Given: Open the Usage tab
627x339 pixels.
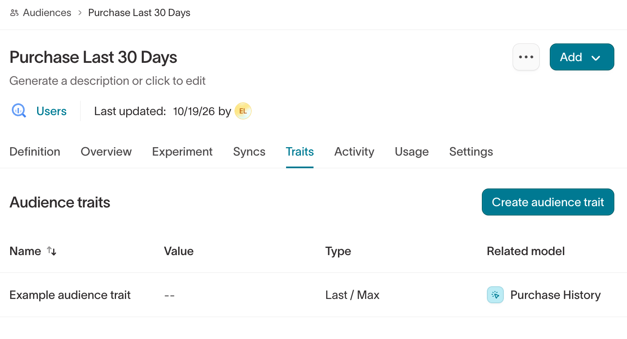Looking at the screenshot, I should (x=412, y=152).
